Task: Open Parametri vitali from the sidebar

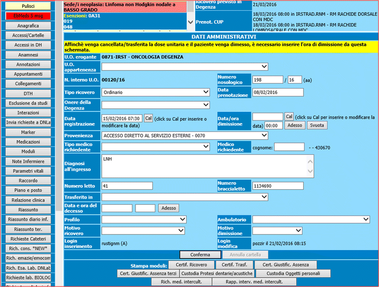Action: 28,171
